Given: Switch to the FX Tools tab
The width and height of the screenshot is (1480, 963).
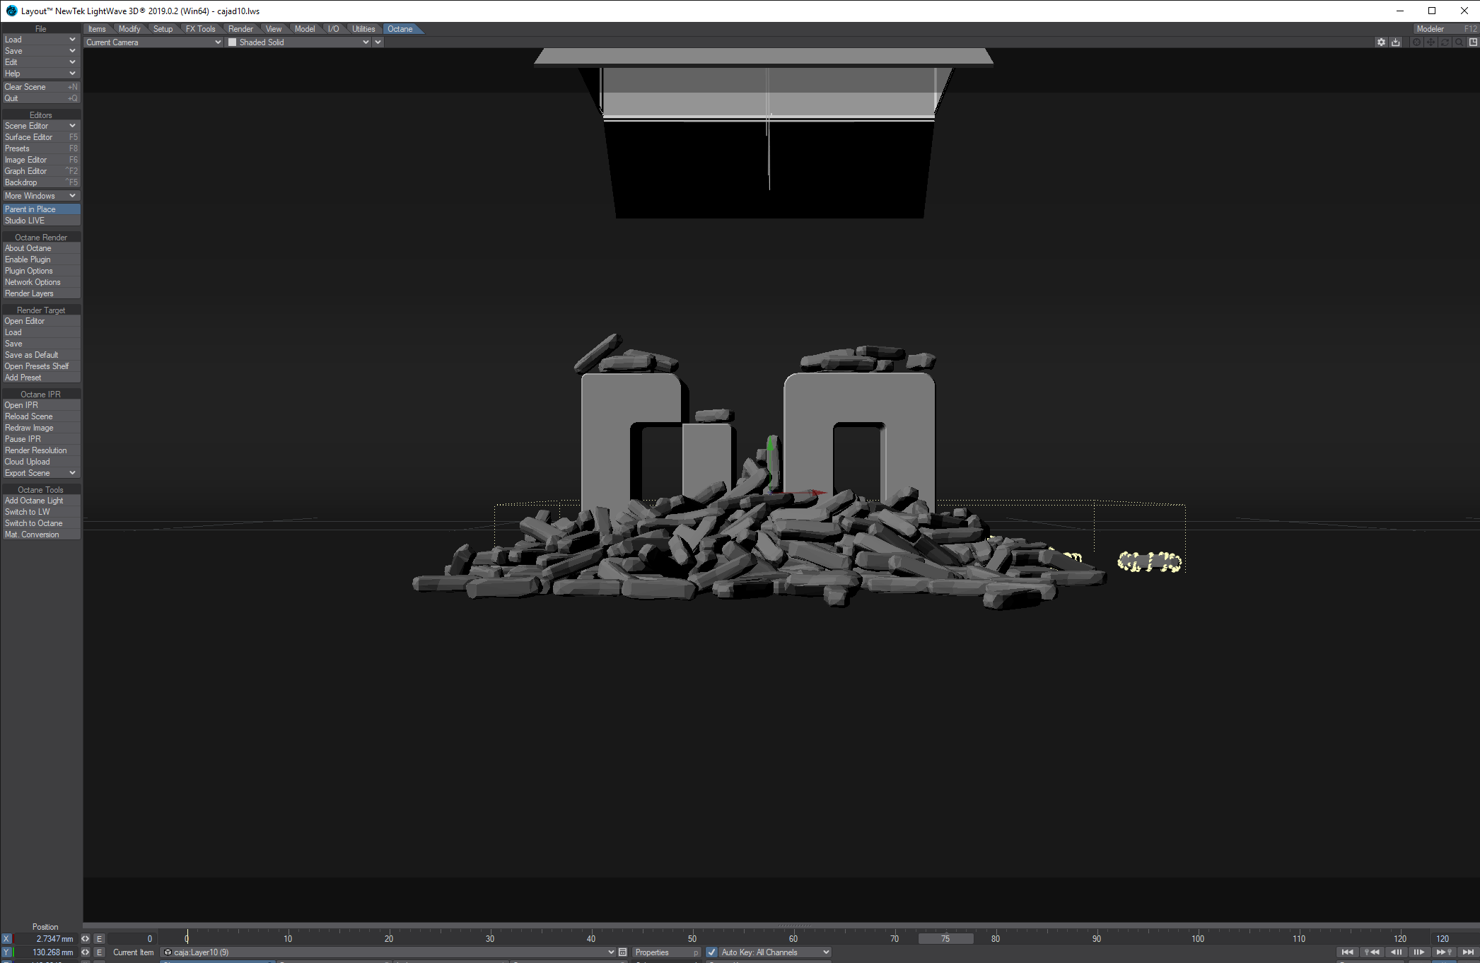Looking at the screenshot, I should [x=200, y=29].
